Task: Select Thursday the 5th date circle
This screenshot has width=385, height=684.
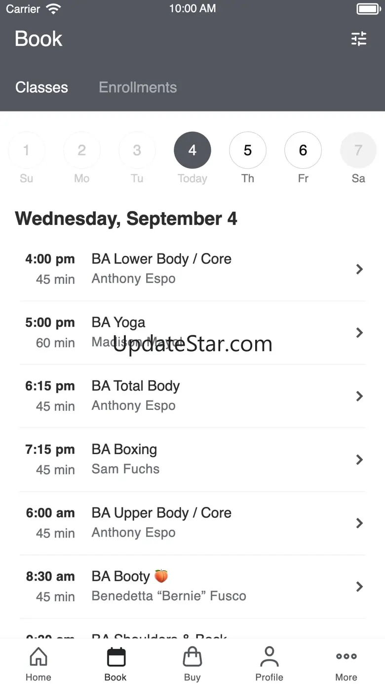Action: click(x=248, y=150)
